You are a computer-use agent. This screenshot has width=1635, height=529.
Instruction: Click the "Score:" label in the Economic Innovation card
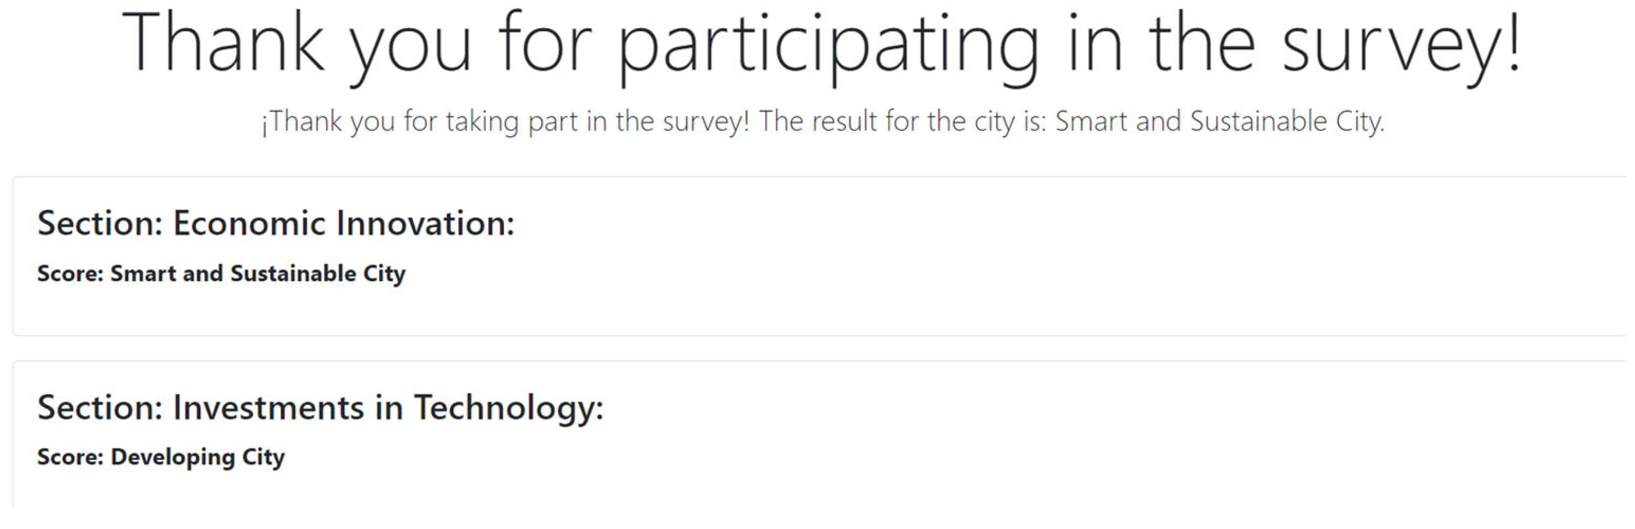70,273
